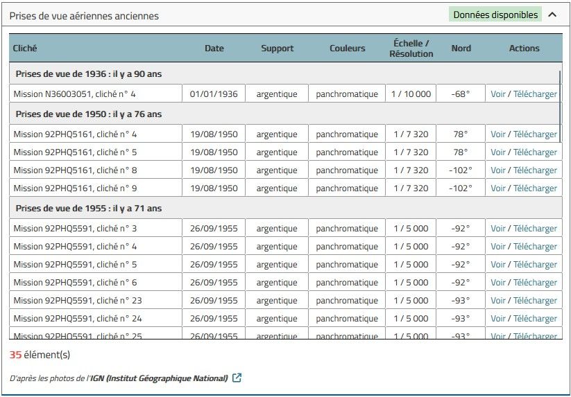The image size is (571, 397).
Task: Click the Échelle / Résolution column header
Action: pos(411,48)
